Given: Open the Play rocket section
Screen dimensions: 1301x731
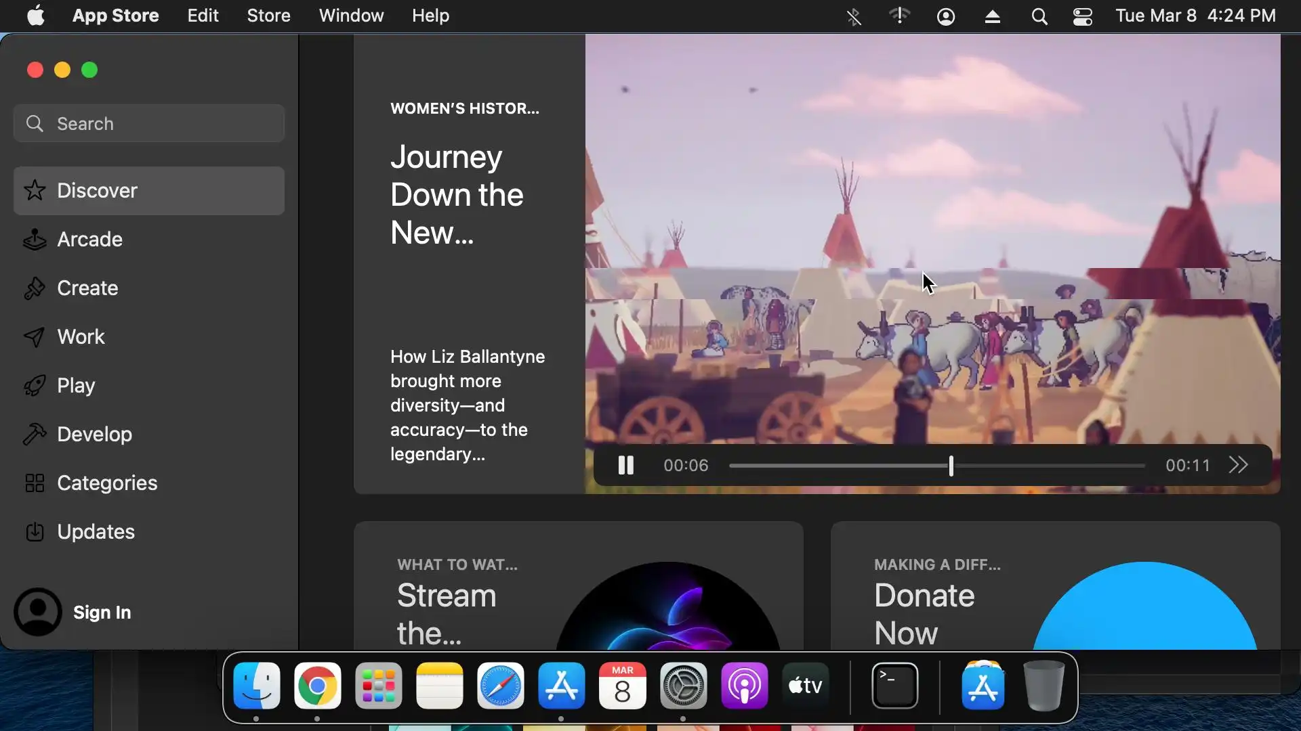Looking at the screenshot, I should click(x=75, y=386).
